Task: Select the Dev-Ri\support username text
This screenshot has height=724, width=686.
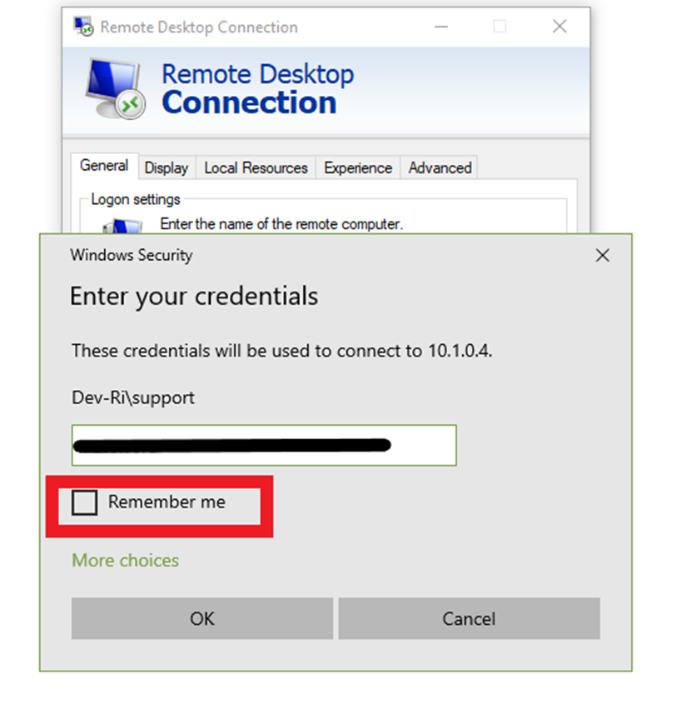Action: click(x=133, y=397)
